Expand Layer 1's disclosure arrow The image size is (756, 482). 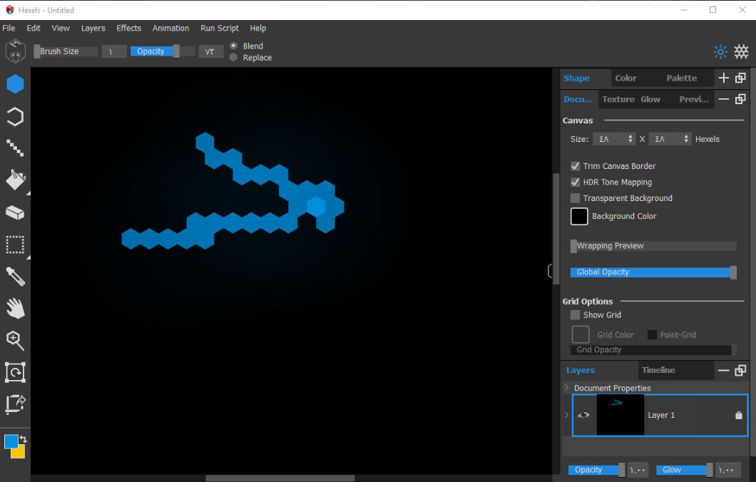[567, 414]
